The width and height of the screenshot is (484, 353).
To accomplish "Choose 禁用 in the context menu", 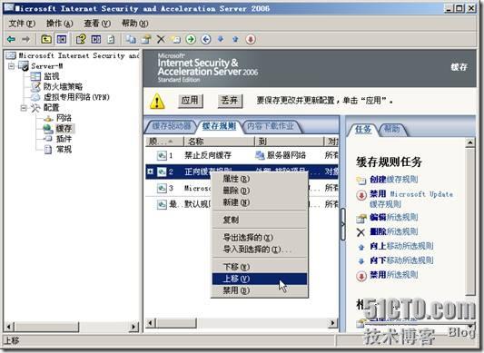I will (x=260, y=290).
